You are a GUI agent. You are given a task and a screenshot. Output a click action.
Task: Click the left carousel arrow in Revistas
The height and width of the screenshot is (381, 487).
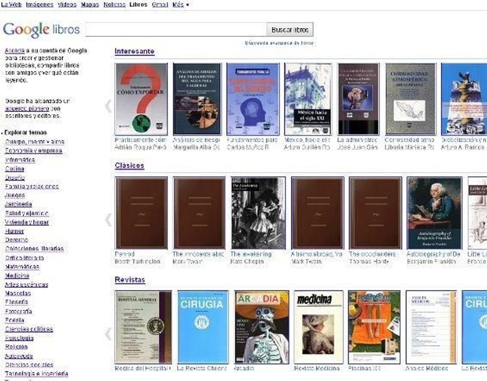pyautogui.click(x=108, y=334)
